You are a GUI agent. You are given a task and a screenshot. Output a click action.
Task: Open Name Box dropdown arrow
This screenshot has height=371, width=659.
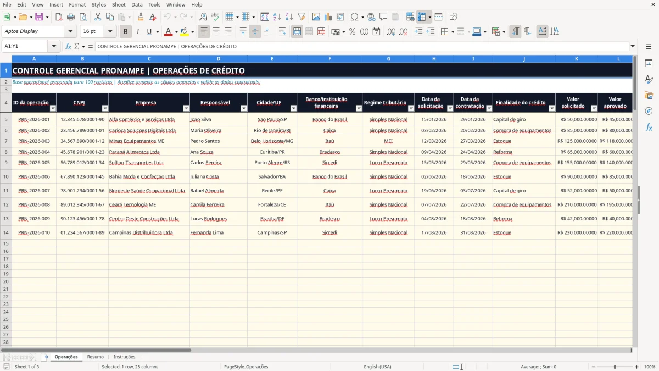[x=54, y=46]
